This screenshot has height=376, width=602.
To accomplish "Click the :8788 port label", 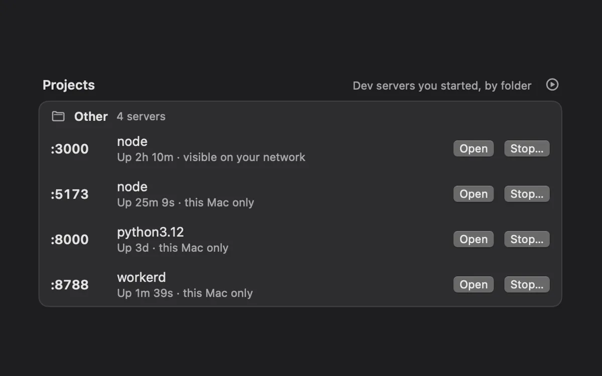I will 70,285.
